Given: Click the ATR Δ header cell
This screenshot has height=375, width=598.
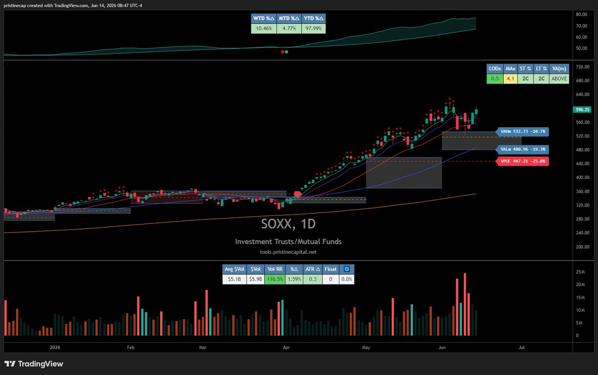Looking at the screenshot, I should point(312,269).
